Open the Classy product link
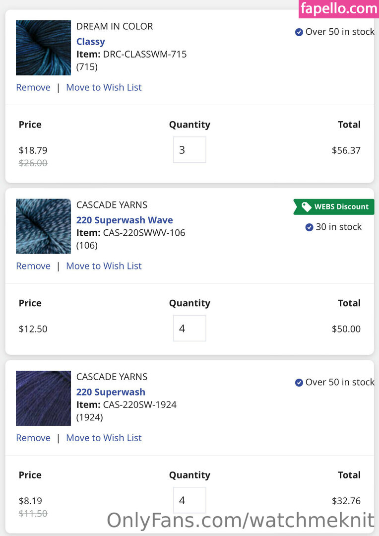The width and height of the screenshot is (379, 536). (91, 42)
